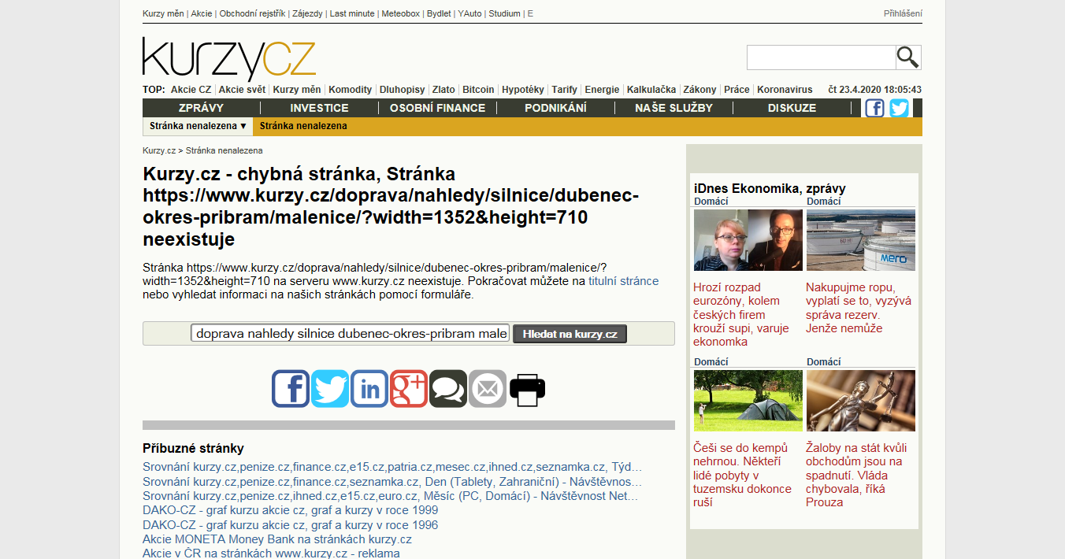
Task: Read Češi se do kempů nehrnou article
Action: (743, 475)
